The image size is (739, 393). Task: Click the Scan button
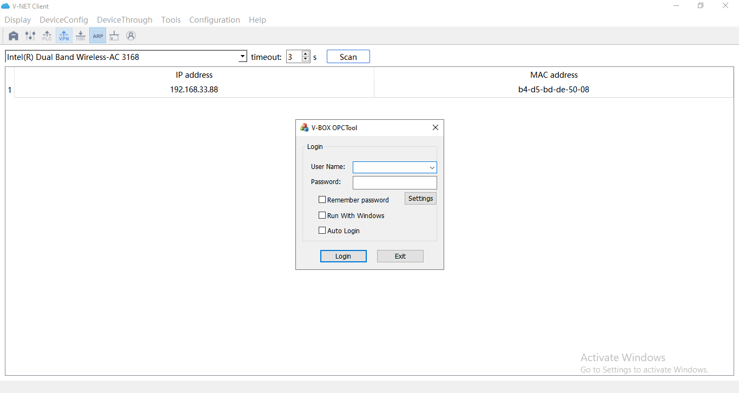point(348,56)
